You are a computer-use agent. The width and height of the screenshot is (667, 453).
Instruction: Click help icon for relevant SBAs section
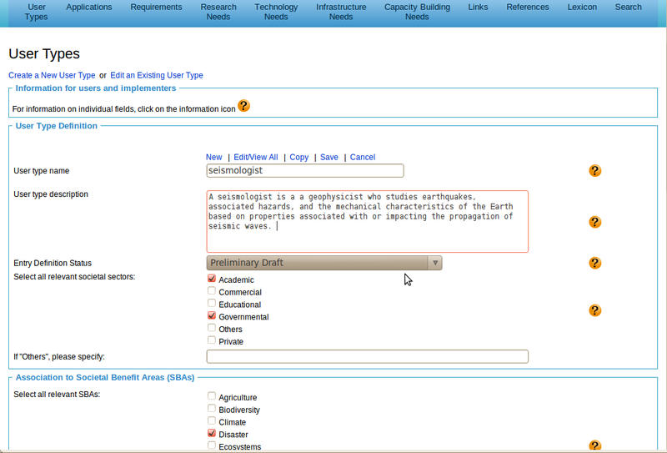coord(594,446)
